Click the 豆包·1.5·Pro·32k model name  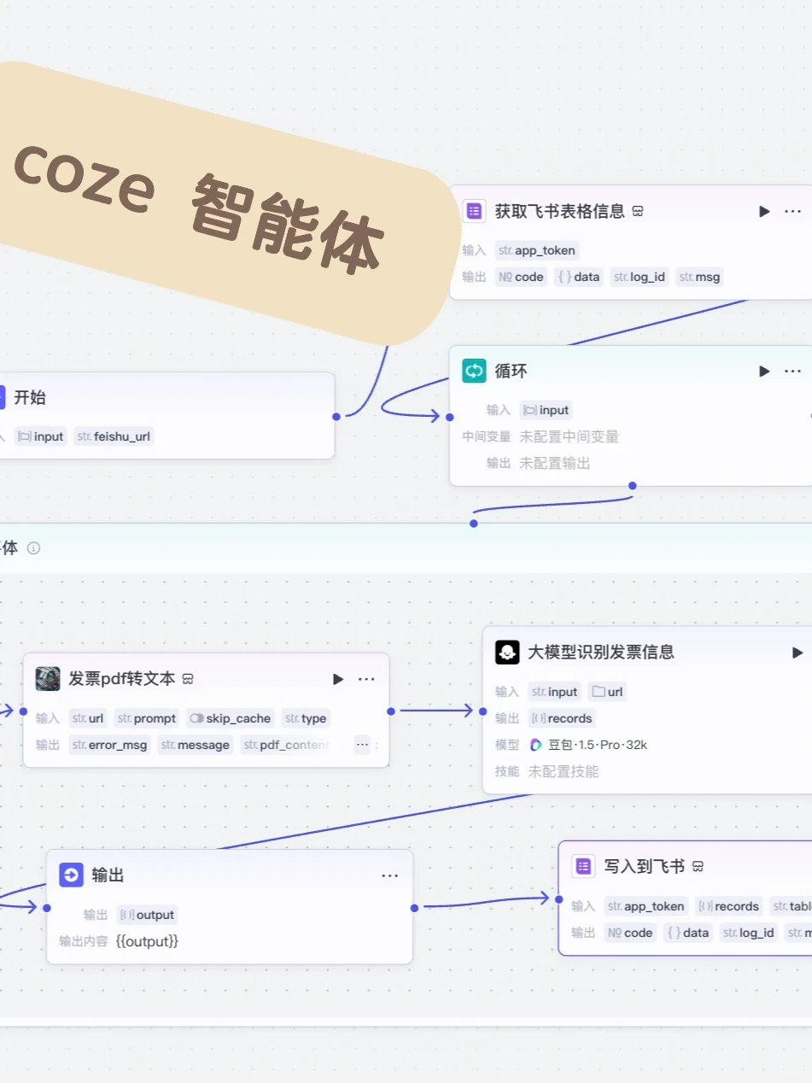tap(598, 745)
